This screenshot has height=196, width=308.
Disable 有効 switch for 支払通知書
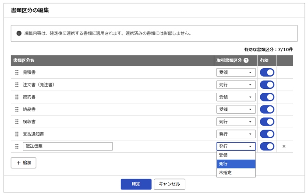(x=267, y=134)
